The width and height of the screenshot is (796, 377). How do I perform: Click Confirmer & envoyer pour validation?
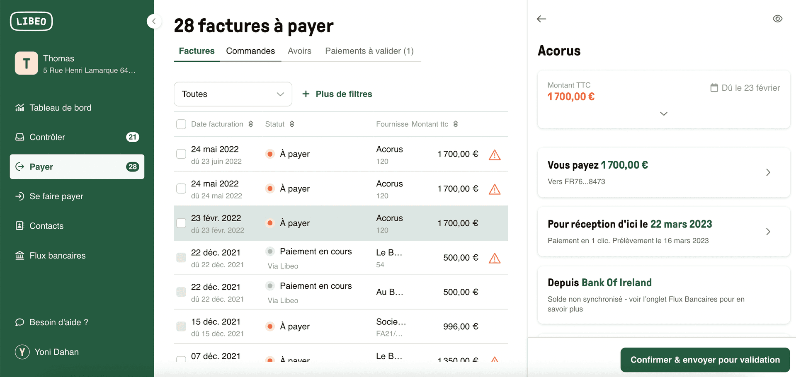click(x=705, y=360)
